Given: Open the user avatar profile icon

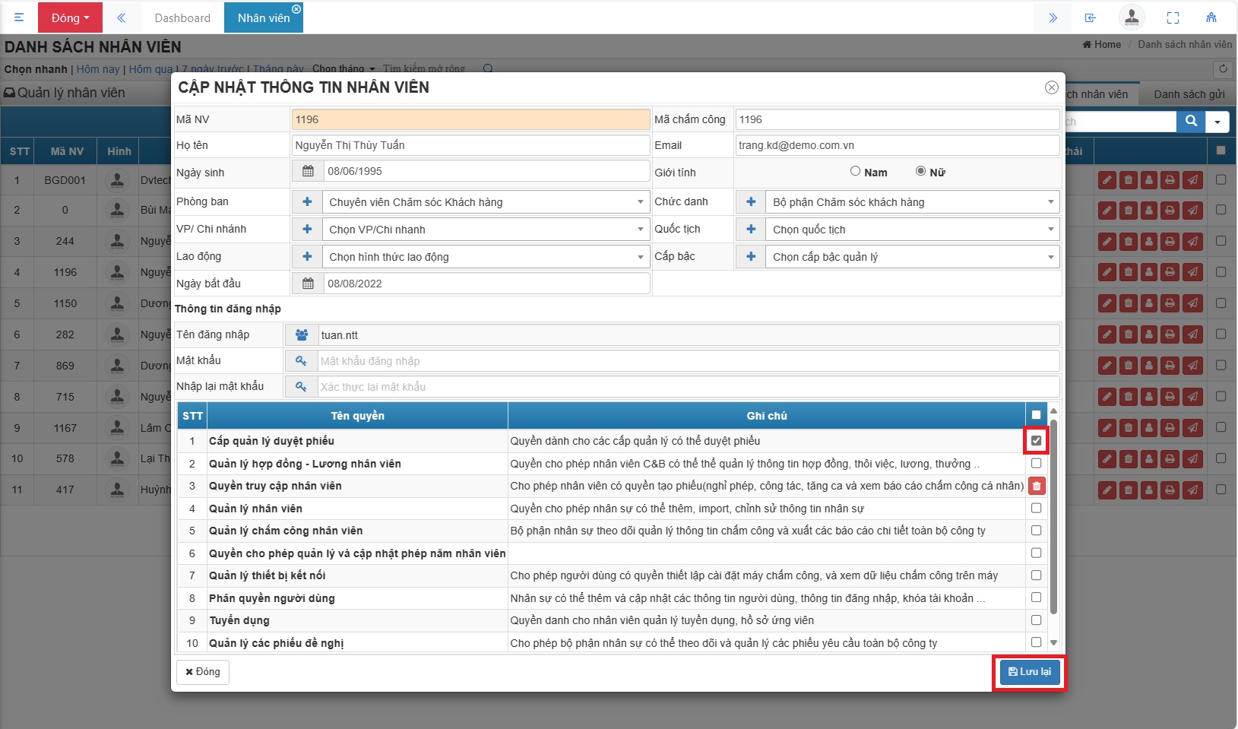Looking at the screenshot, I should point(1132,17).
